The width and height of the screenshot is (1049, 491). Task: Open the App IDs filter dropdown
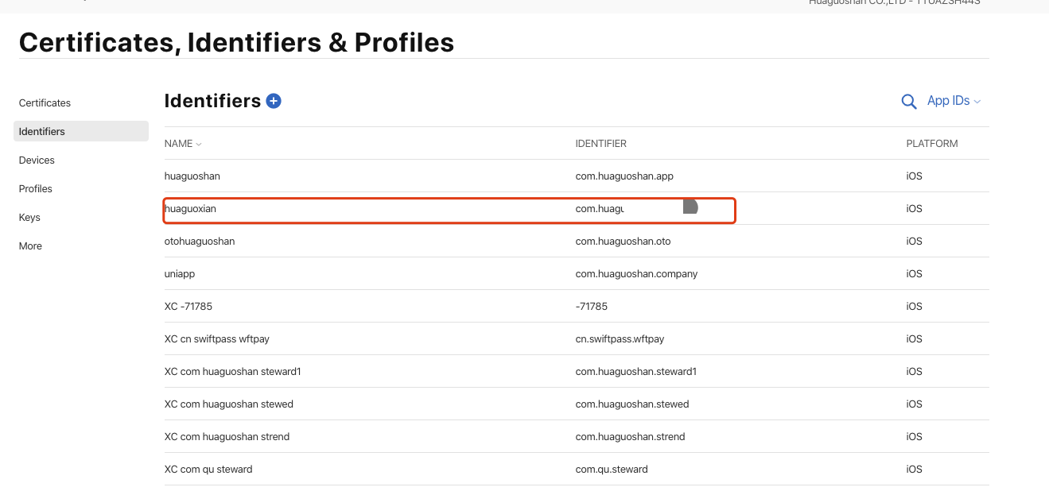(x=954, y=101)
